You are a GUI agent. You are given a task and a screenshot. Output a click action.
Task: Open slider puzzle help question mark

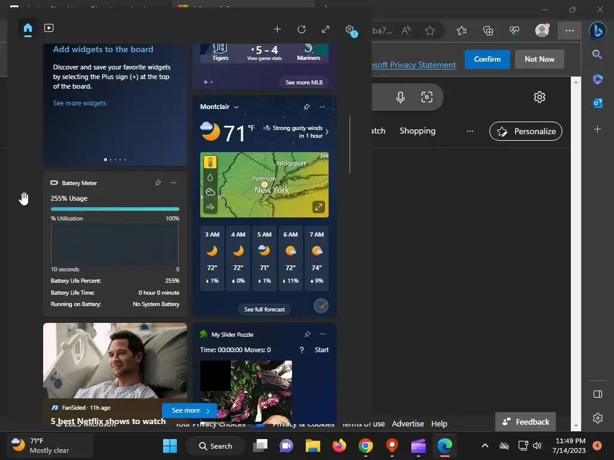point(302,350)
